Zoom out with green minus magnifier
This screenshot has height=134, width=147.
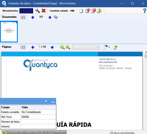(x=62, y=47)
